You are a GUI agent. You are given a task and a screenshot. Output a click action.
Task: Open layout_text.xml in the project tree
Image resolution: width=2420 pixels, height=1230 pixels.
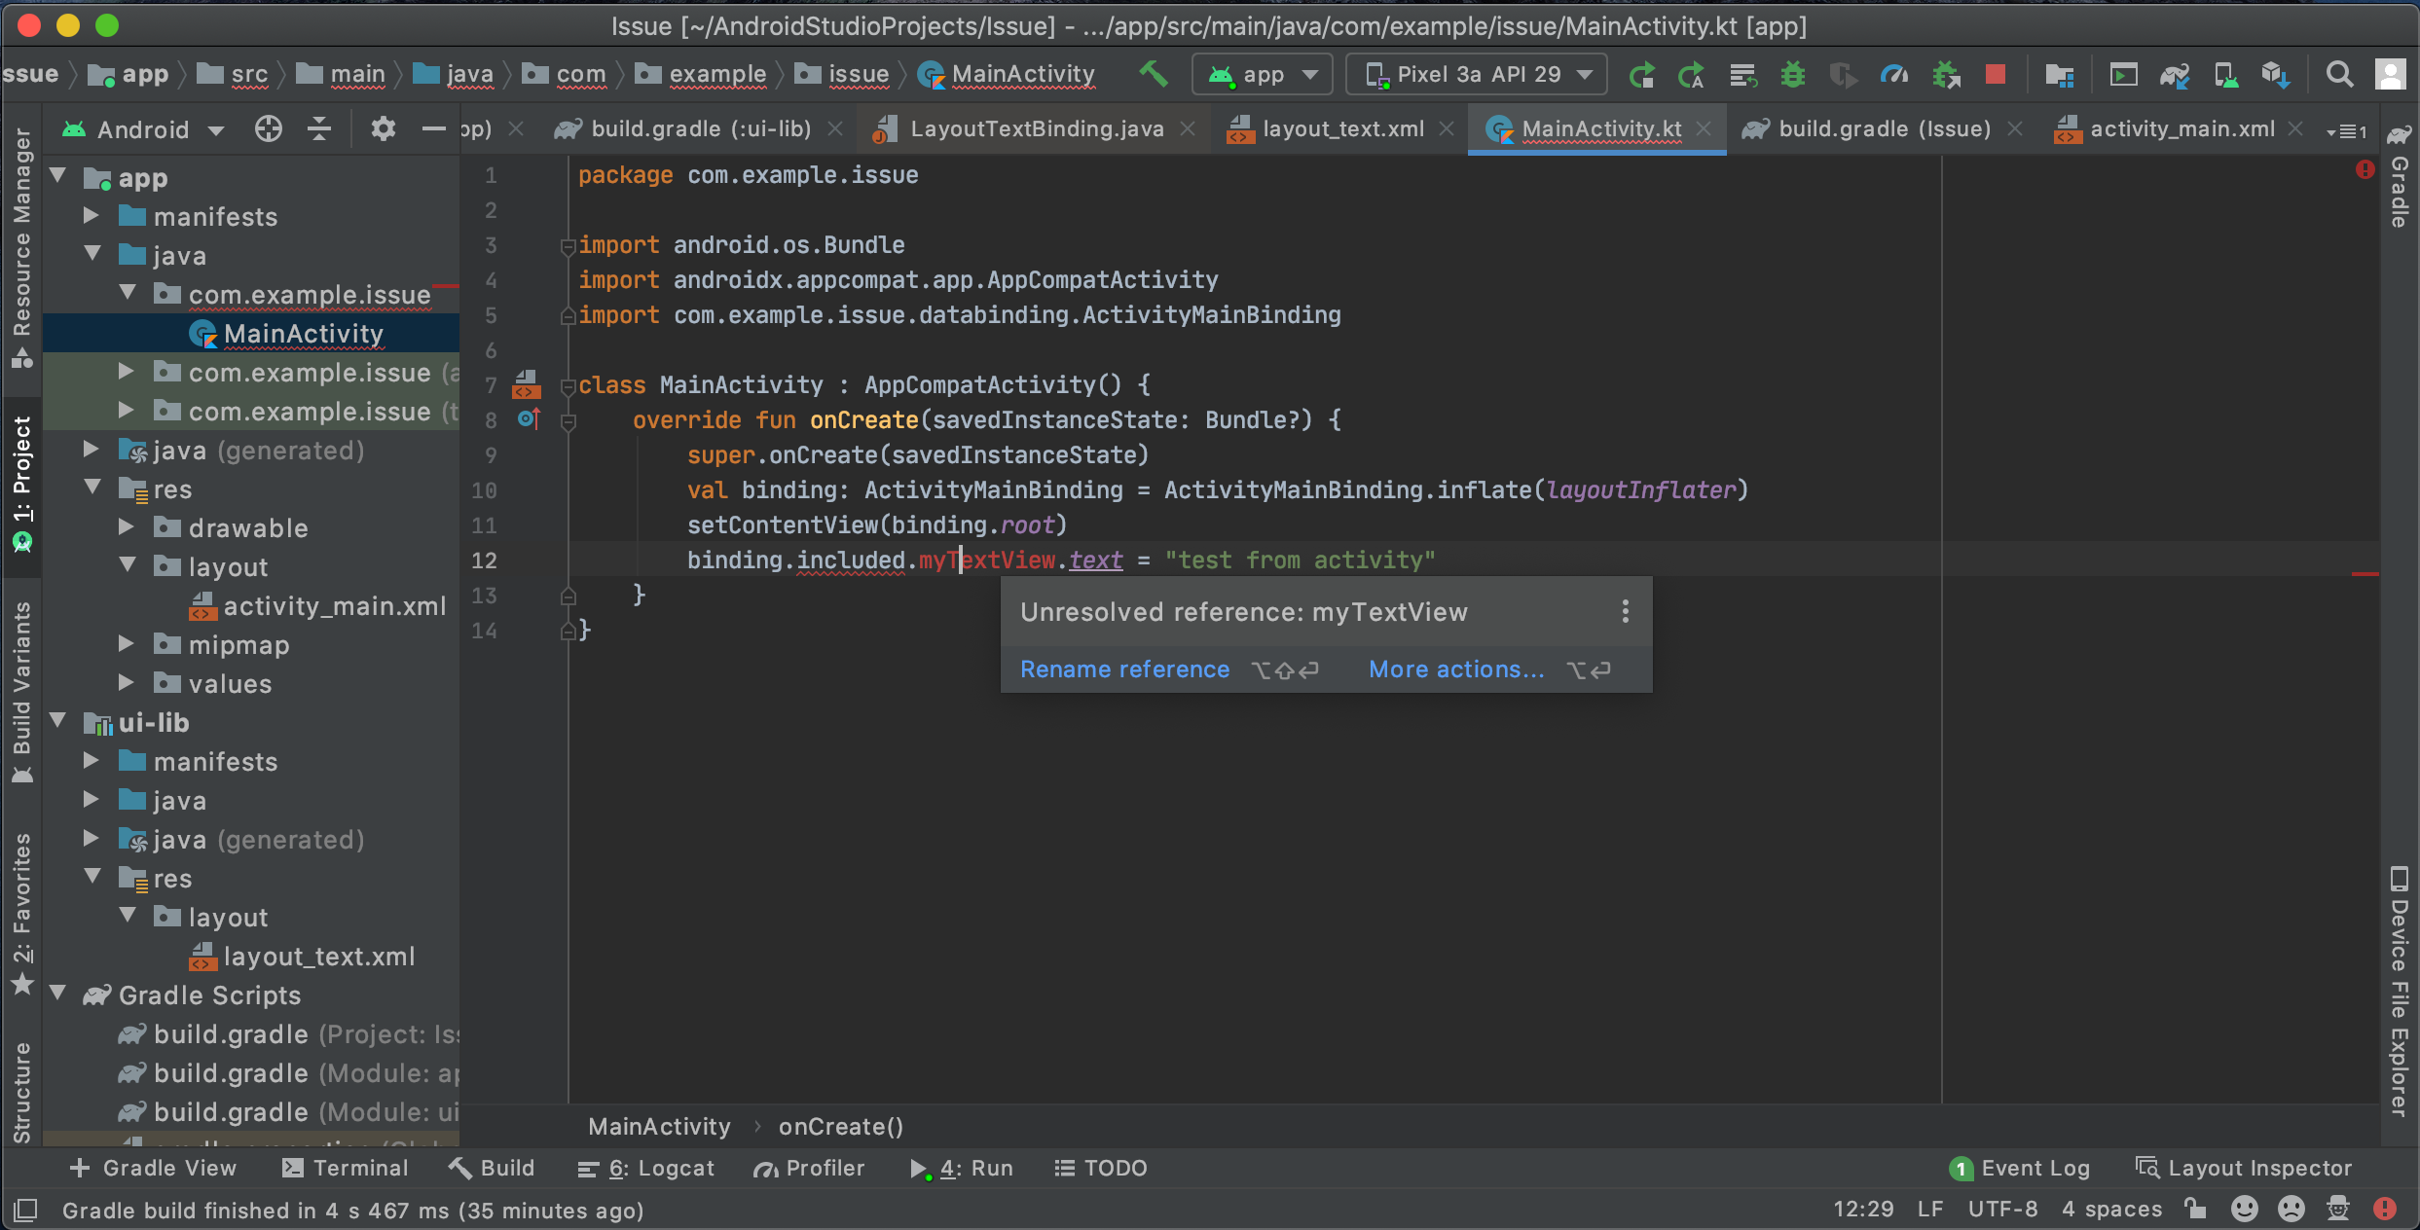click(x=318, y=957)
